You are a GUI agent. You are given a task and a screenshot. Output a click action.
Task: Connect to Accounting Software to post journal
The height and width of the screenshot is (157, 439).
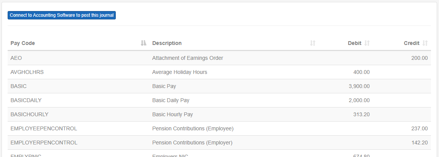(62, 15)
